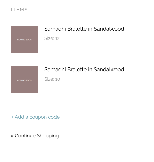Image resolution: width=154 pixels, height=162 pixels.
Task: Click the word Sandalwood in the first item title
Action: [109, 29]
